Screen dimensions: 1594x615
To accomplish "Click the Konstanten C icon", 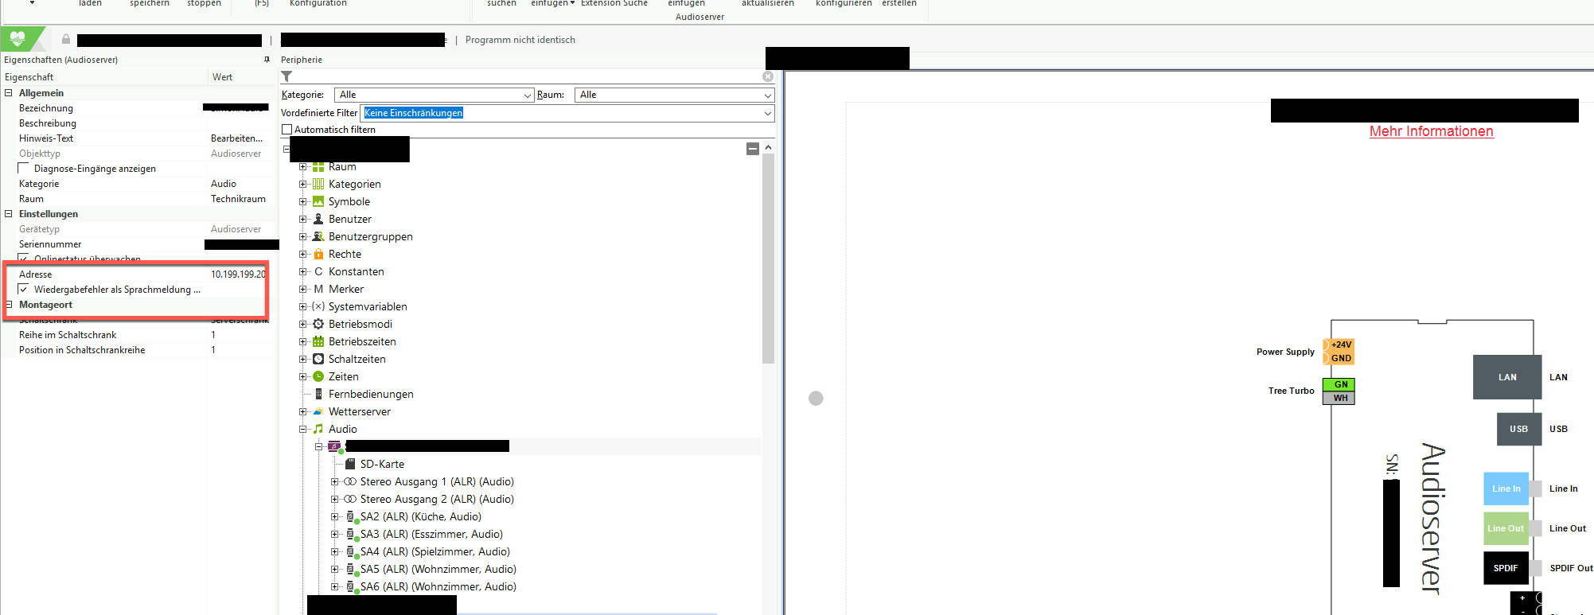I will coord(318,271).
